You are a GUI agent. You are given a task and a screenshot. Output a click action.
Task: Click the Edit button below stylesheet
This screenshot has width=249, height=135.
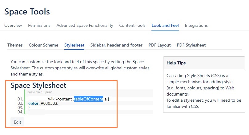point(18,122)
